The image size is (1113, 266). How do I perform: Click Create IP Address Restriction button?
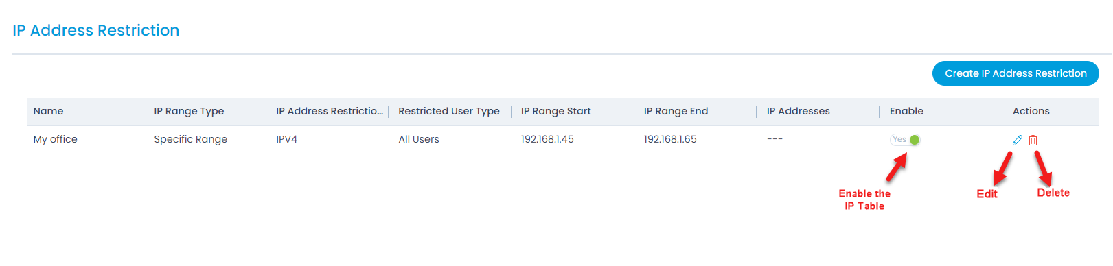[x=1016, y=73]
